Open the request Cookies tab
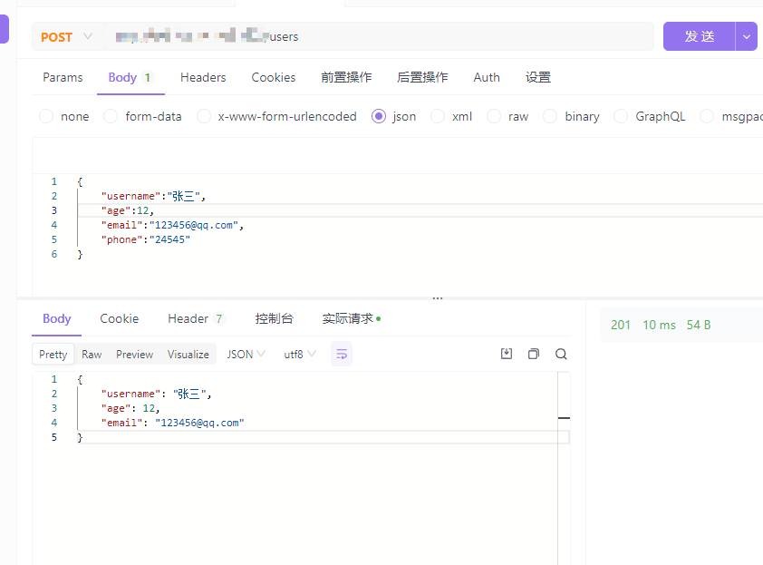The height and width of the screenshot is (565, 763). click(274, 77)
